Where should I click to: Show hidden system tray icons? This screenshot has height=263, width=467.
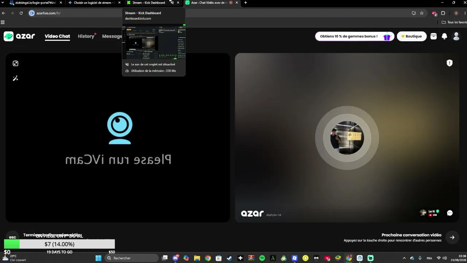coord(404,258)
